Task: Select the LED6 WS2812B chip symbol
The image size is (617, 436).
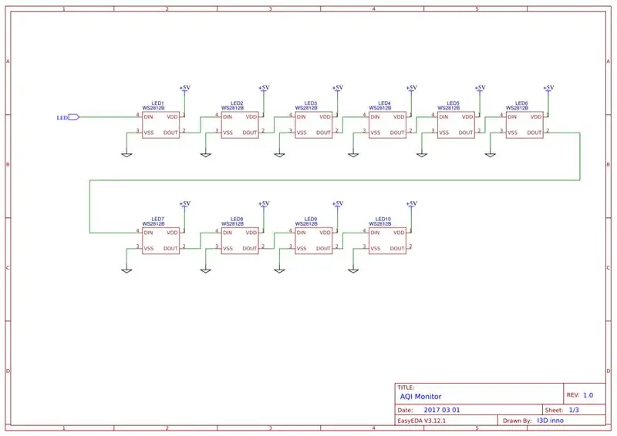Action: click(x=524, y=125)
